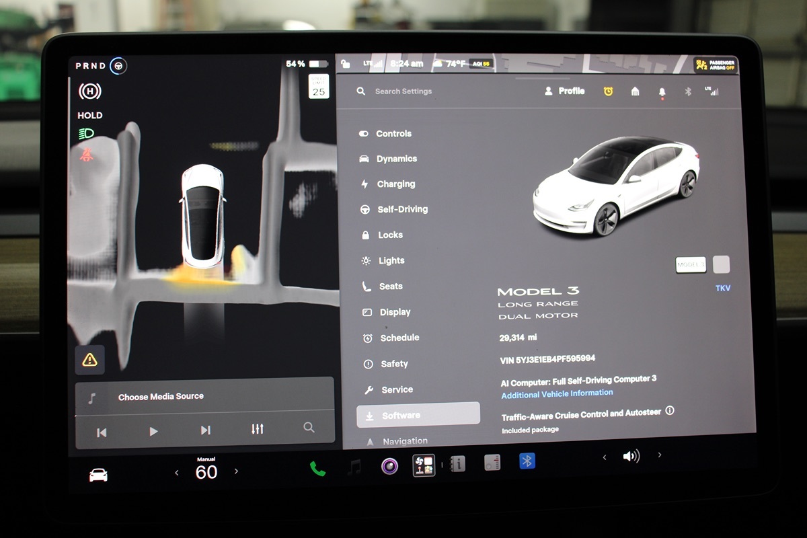Tap the AQI 55 badge
Screen dimensions: 807x538
pos(480,63)
